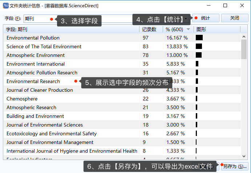Click the 关闭 button
This screenshot has width=251, height=173.
point(235,18)
